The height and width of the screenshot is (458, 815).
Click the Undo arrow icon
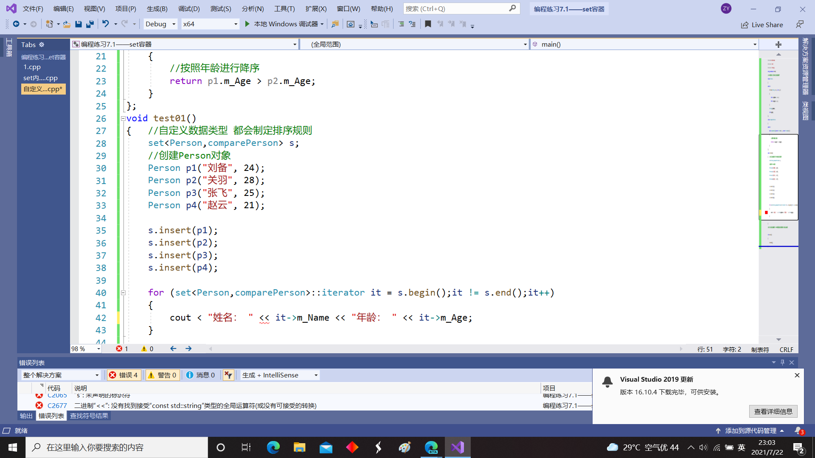(x=105, y=24)
